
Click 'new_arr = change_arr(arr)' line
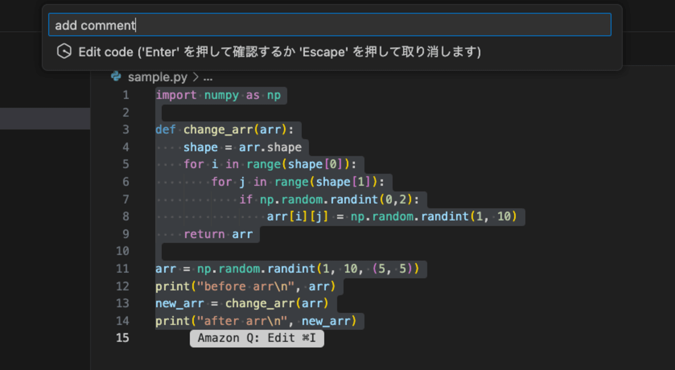242,304
